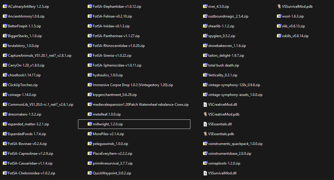The image size is (334, 180).
Task: Select PlaceEveryItem-v2.2.2.zip
Action: point(112,154)
